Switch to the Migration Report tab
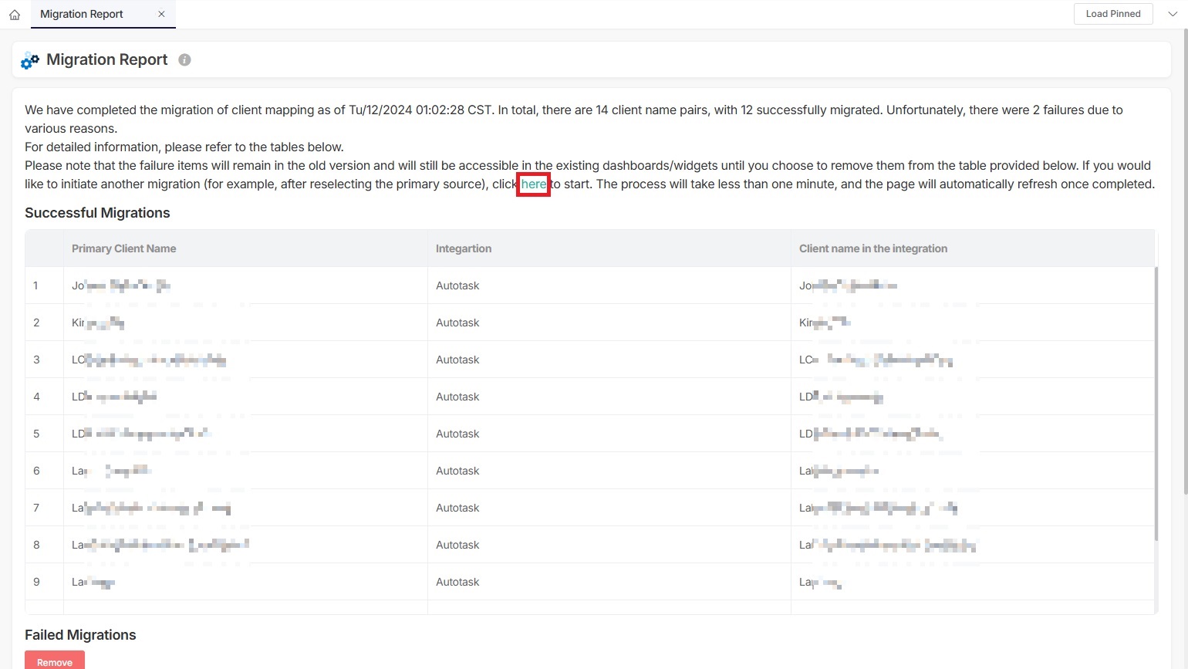Image resolution: width=1188 pixels, height=669 pixels. [x=82, y=14]
